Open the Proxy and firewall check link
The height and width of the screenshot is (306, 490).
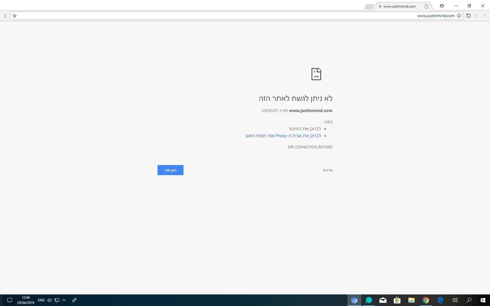pyautogui.click(x=283, y=136)
